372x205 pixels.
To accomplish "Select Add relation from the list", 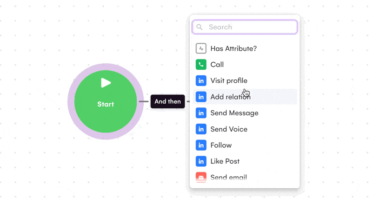I will pyautogui.click(x=230, y=97).
